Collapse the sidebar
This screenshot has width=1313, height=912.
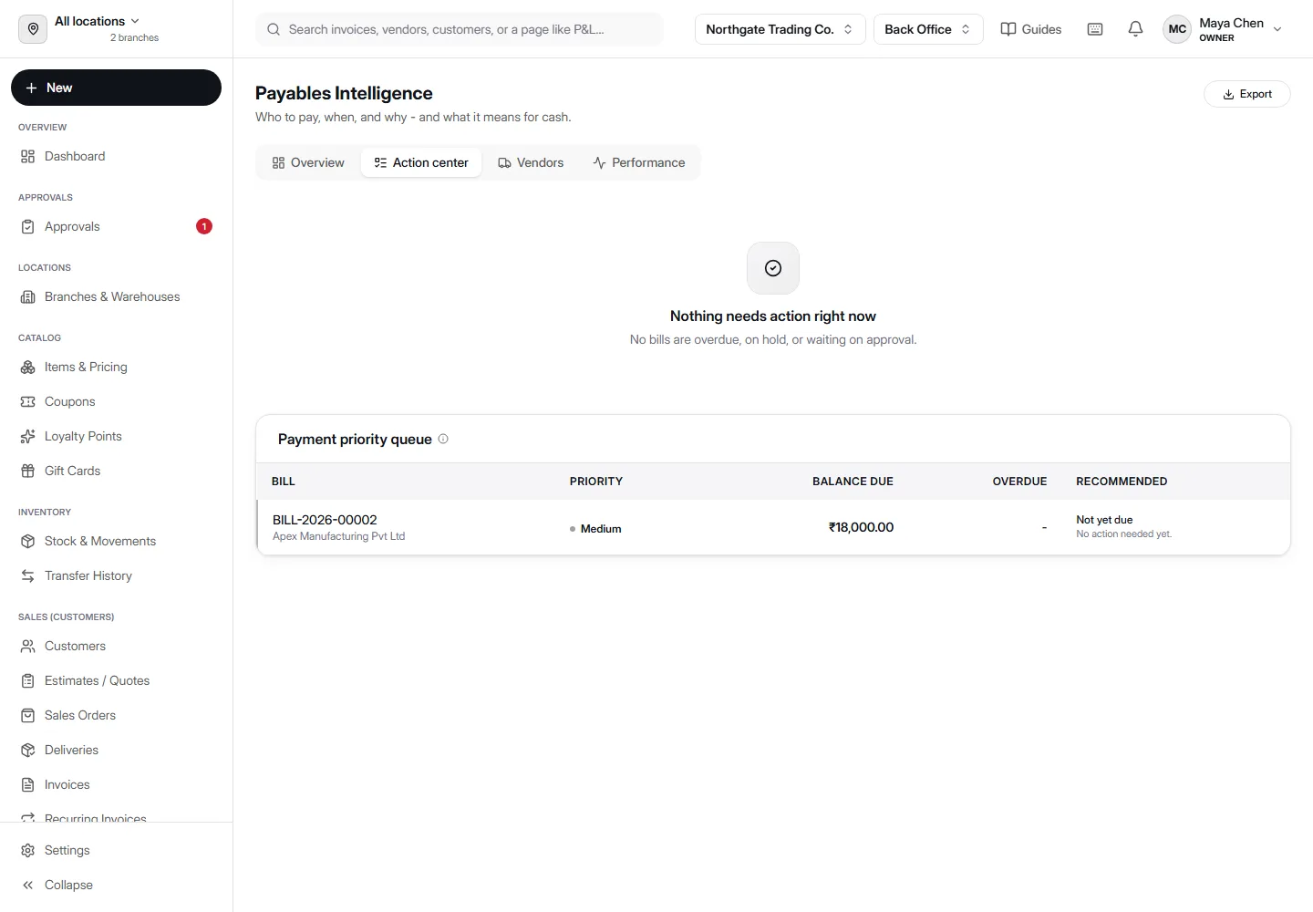point(116,885)
